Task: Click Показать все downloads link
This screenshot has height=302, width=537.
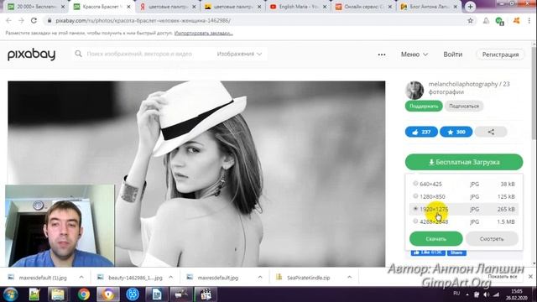Action: click(x=503, y=276)
